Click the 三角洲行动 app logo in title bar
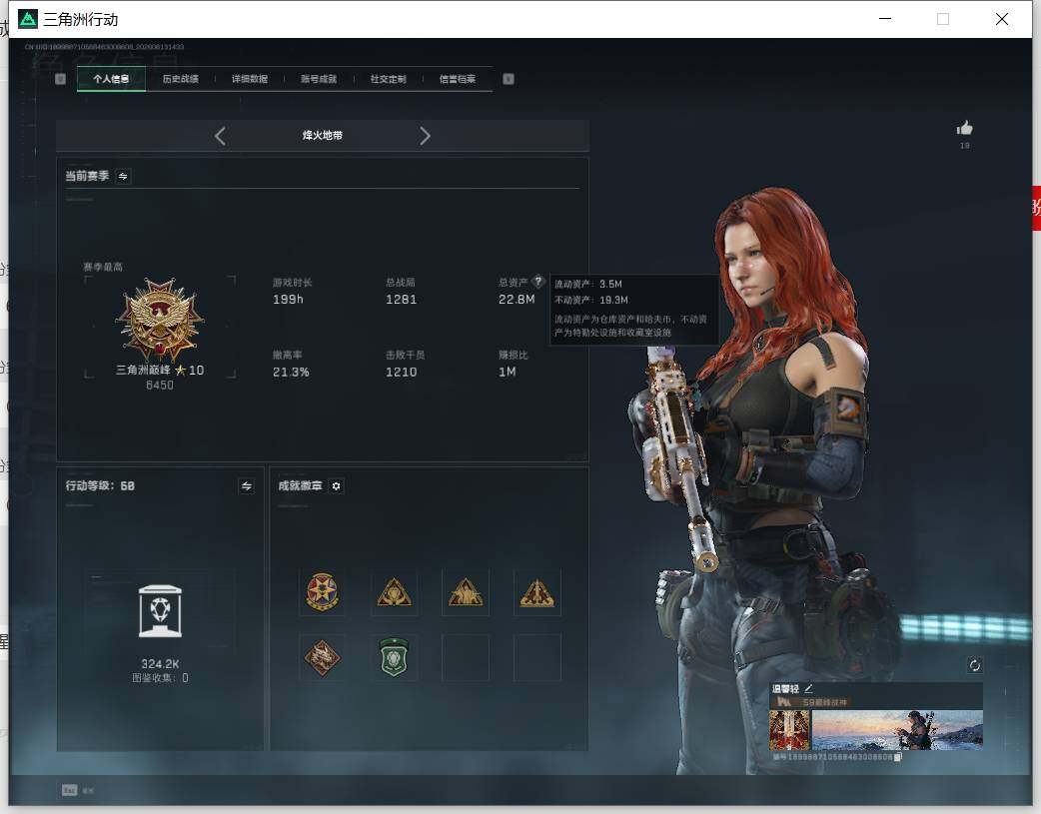Screen dimensions: 1041x814 28,19
